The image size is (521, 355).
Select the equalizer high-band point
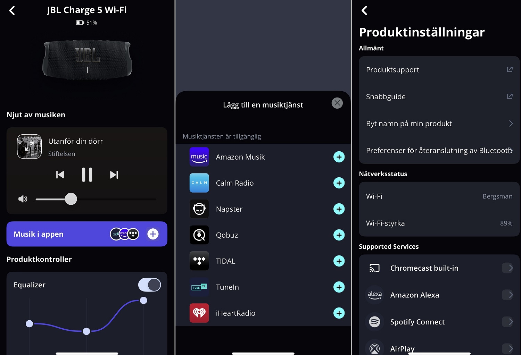(143, 301)
